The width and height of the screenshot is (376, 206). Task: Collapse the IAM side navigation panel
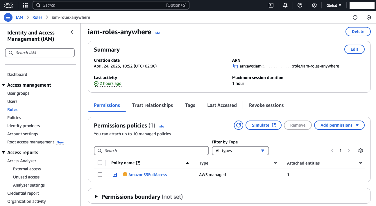72,32
